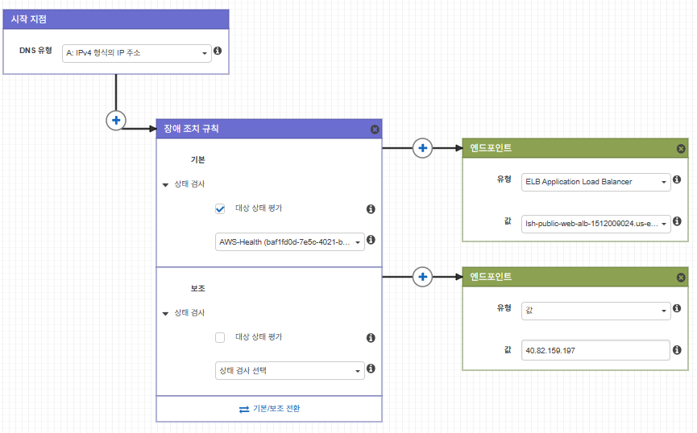Image resolution: width=697 pixels, height=433 pixels.
Task: Enable 대상 상태 평가 under 보조
Action: 220,338
